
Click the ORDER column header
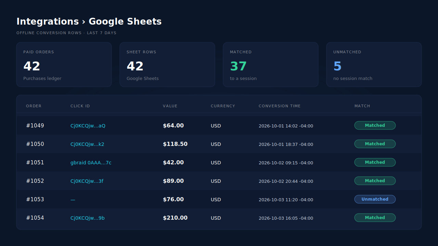(34, 106)
